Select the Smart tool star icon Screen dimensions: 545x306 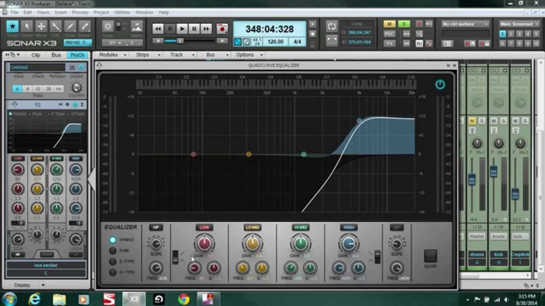click(12, 27)
